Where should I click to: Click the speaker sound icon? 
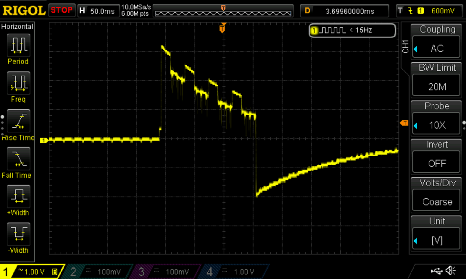pyautogui.click(x=451, y=271)
